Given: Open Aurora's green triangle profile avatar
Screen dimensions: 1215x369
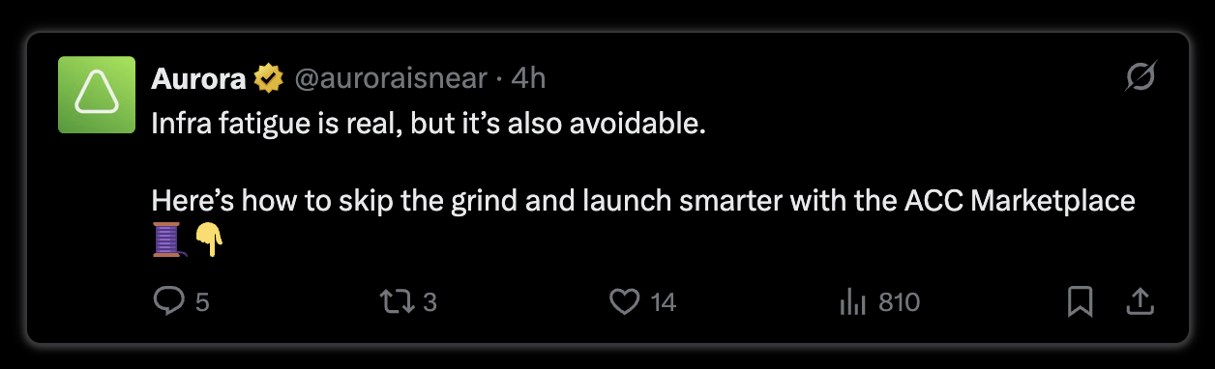Looking at the screenshot, I should coord(96,94).
